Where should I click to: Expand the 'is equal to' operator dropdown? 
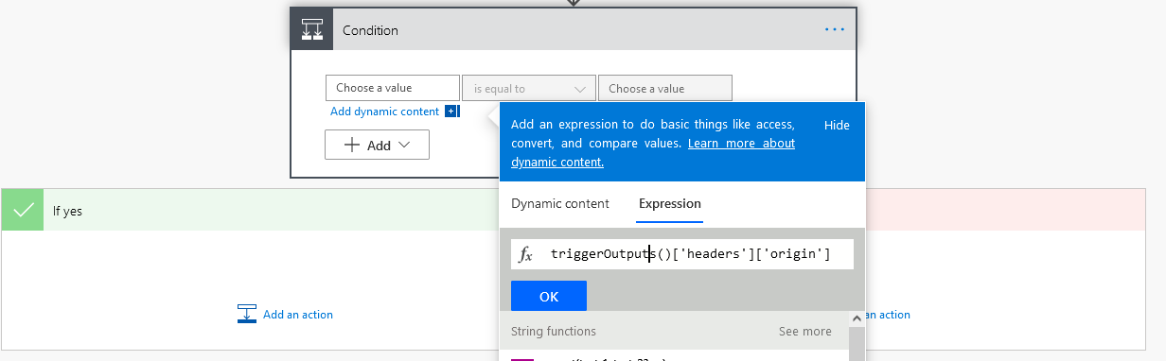[x=529, y=88]
